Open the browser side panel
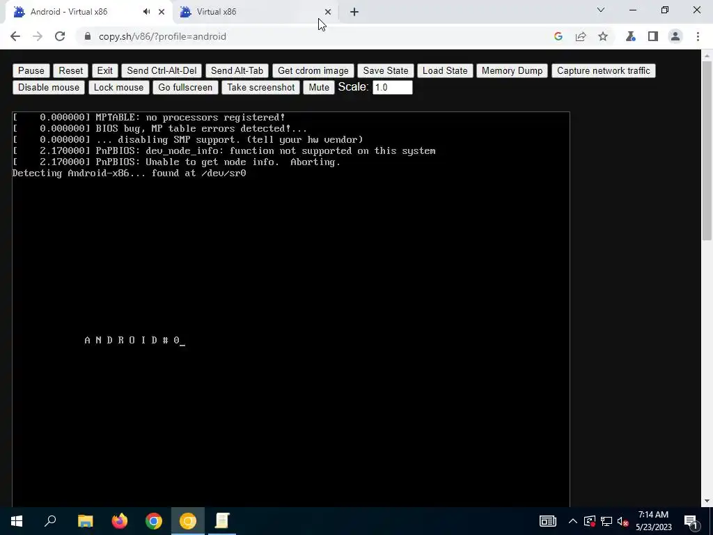713x535 pixels. tap(653, 36)
